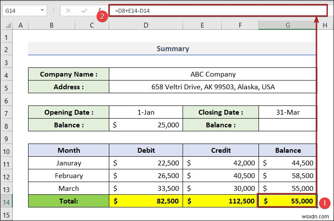Viewport: 334px width, 221px height.
Task: Click the formula bar with =D8+E14-D14
Action: [x=218, y=11]
